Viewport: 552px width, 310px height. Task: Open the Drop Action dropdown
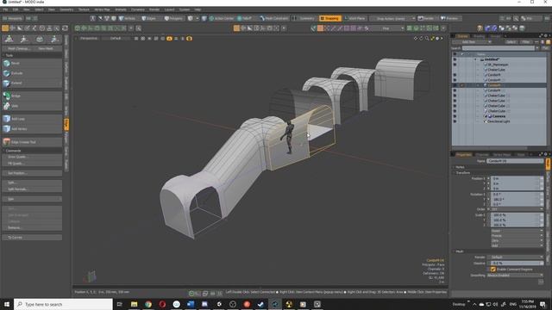pos(393,18)
